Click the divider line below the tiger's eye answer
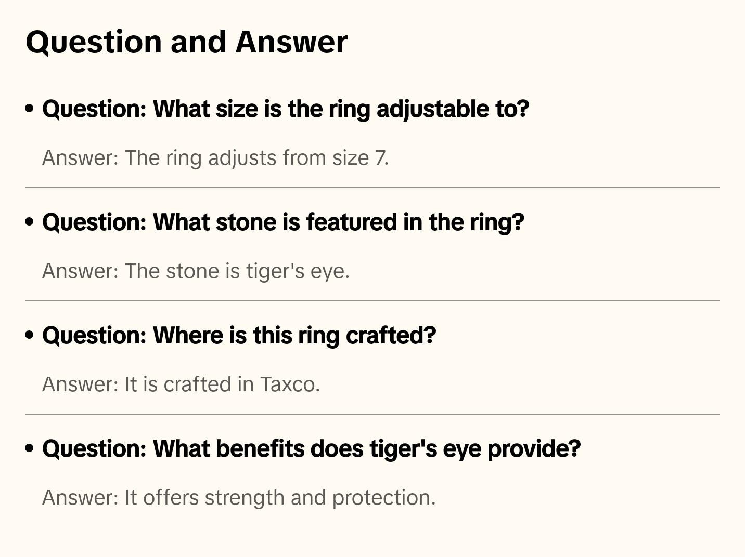 tap(372, 301)
